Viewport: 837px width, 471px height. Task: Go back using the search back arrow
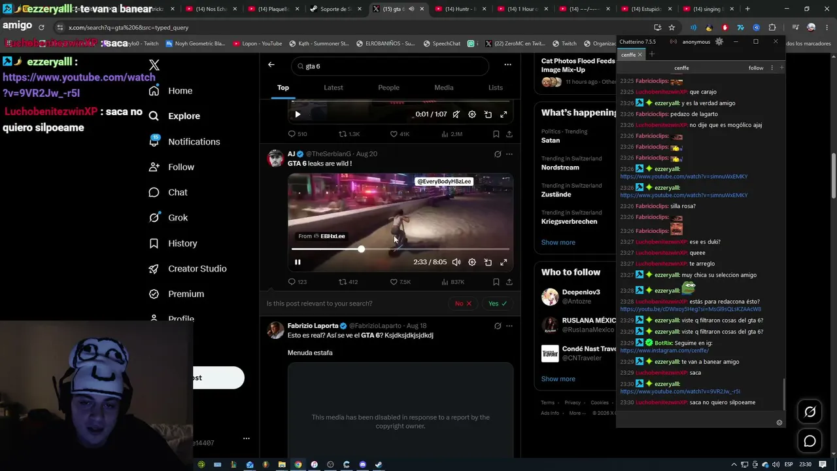pos(271,65)
